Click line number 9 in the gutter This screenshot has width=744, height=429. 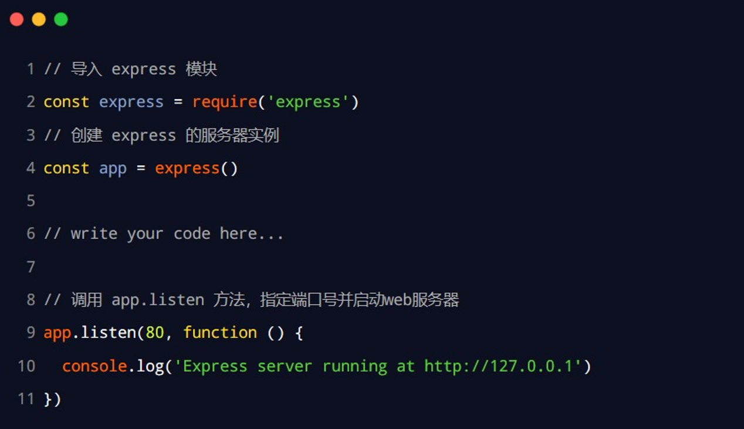[x=31, y=333]
